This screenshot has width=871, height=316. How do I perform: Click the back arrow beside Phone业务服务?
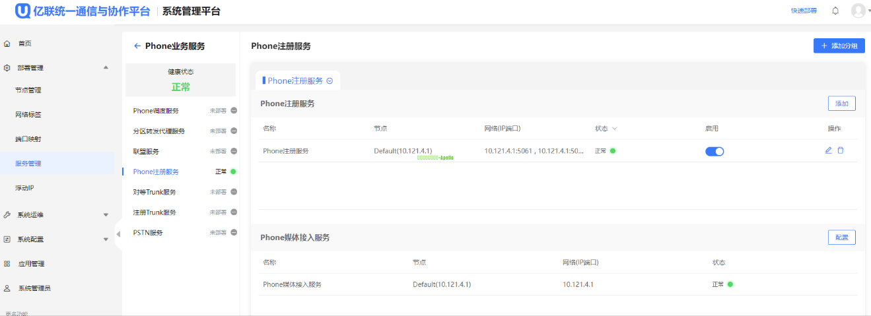pyautogui.click(x=137, y=46)
